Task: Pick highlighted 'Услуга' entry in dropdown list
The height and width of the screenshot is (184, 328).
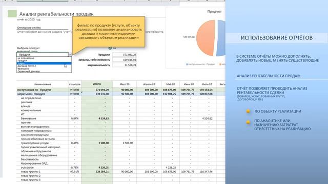Action: pyautogui.click(x=44, y=63)
